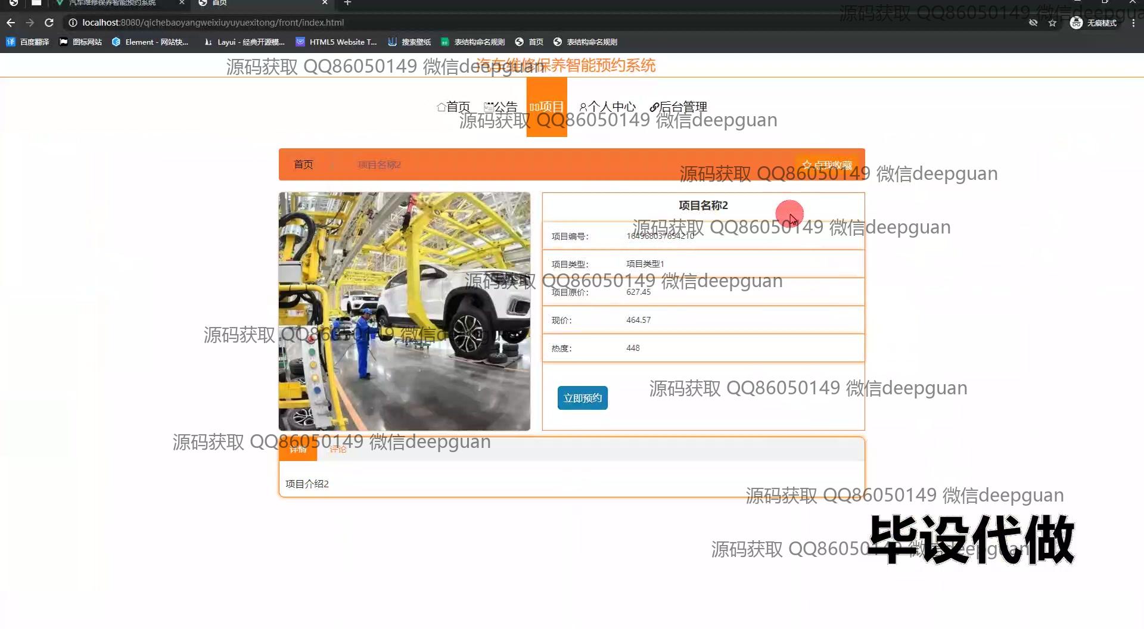
Task: Go back to the previous page
Action: (11, 23)
